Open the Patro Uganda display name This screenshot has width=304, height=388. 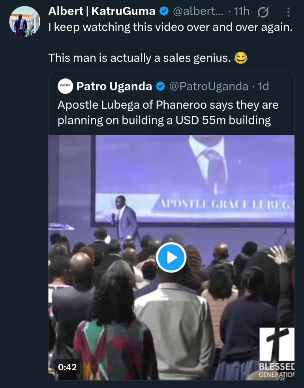(114, 86)
